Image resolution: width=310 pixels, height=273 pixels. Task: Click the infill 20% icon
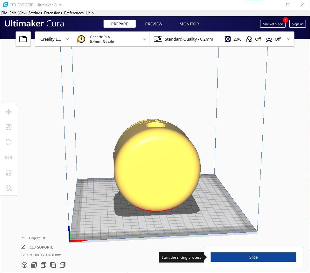pyautogui.click(x=227, y=39)
